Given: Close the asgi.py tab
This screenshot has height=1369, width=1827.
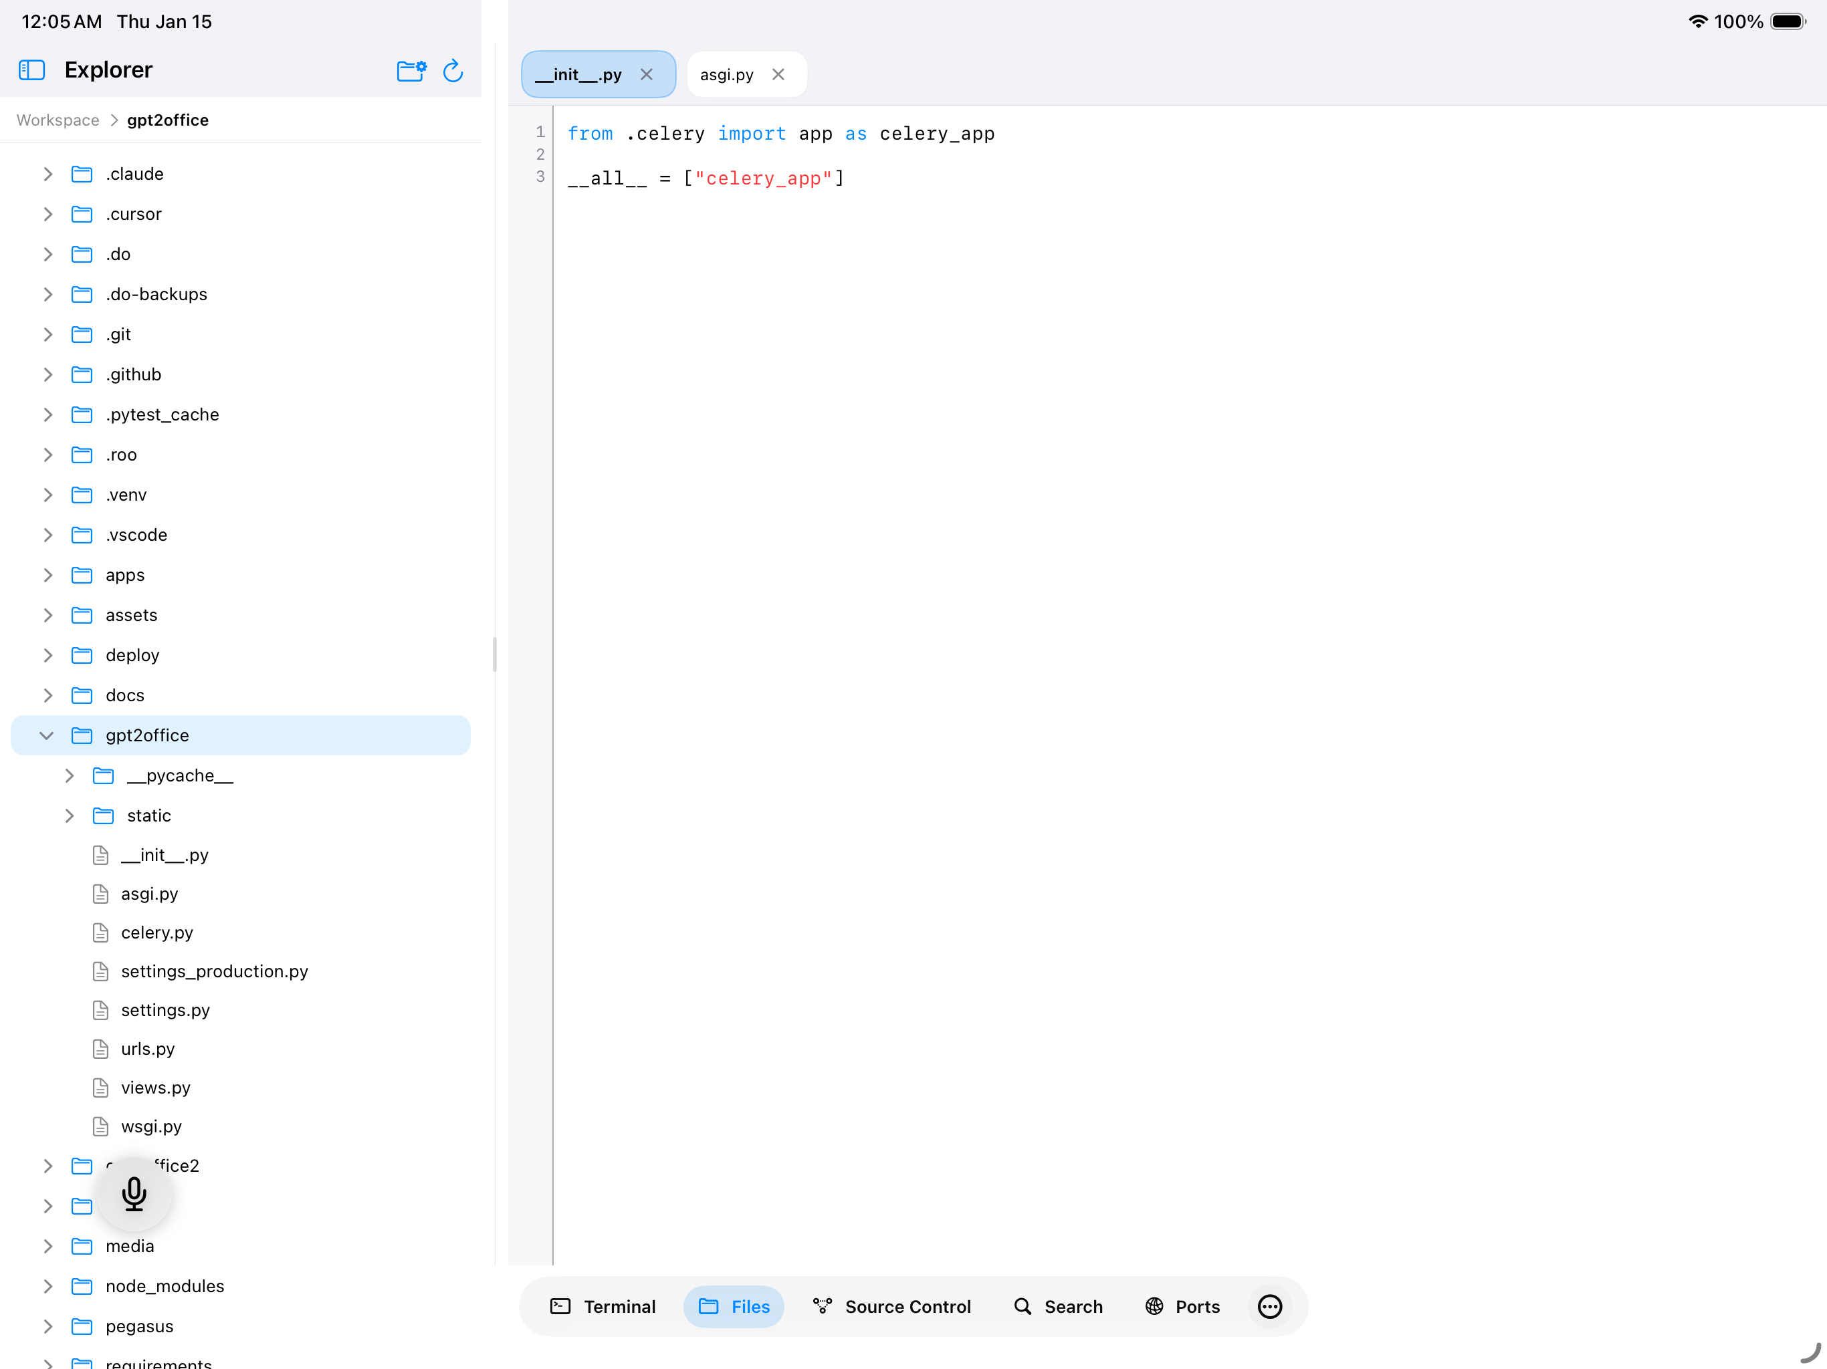Looking at the screenshot, I should click(778, 74).
